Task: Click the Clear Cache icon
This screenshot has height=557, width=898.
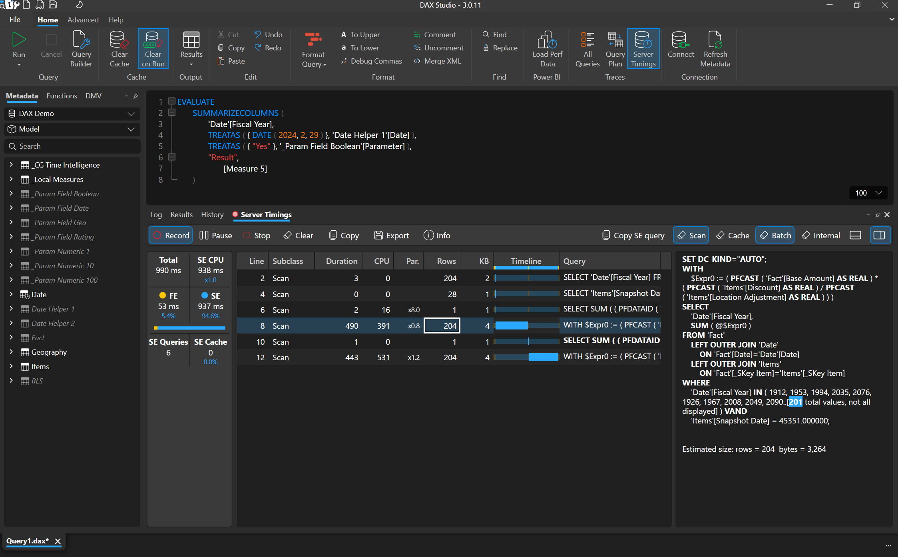Action: (119, 48)
